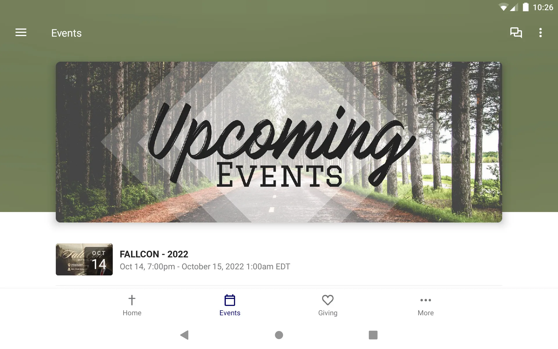Select the Events tab label

[x=230, y=313]
